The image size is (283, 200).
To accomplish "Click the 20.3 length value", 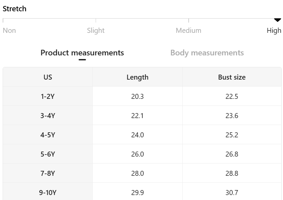I will (138, 97).
